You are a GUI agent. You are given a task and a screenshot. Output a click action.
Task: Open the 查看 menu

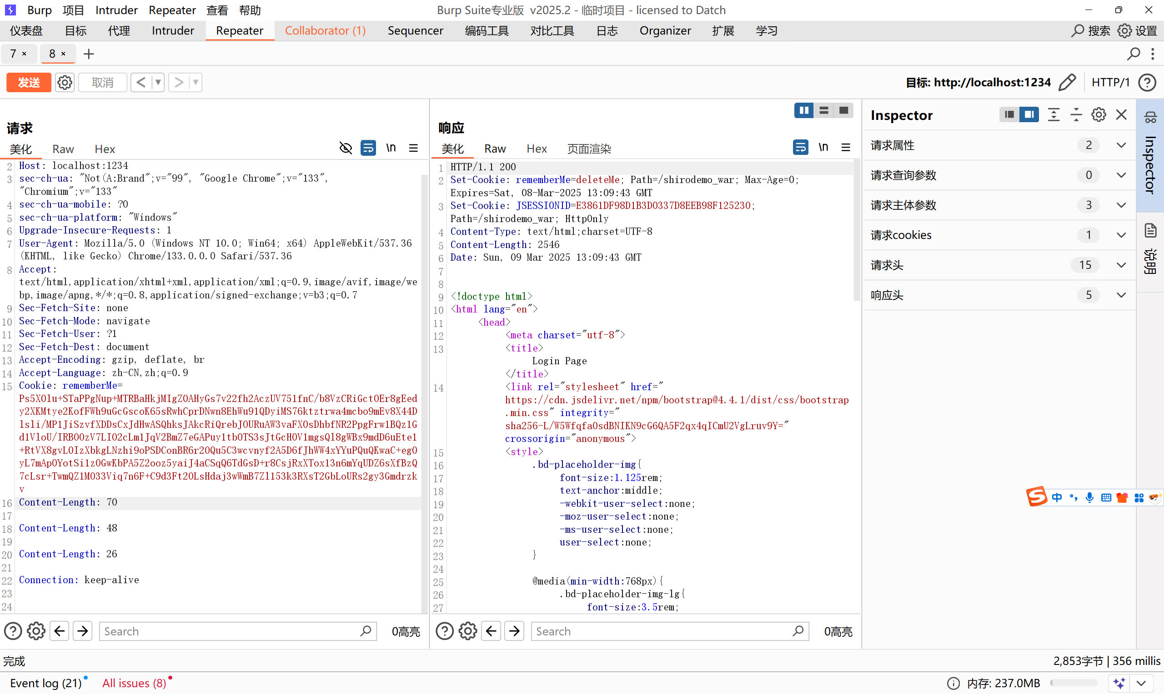(x=217, y=10)
